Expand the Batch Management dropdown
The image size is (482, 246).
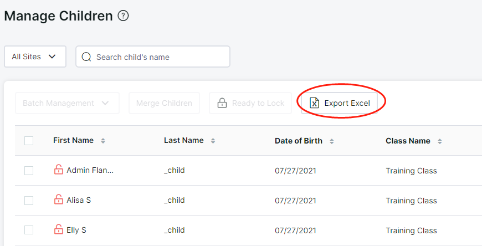(67, 103)
